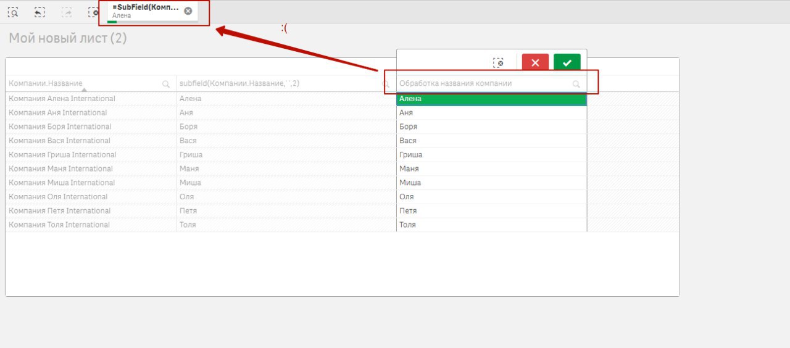Image resolution: width=790 pixels, height=348 pixels.
Task: Select Аня in subfield table column
Action: point(286,112)
